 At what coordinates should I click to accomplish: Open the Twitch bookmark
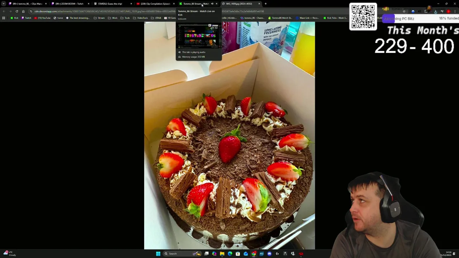[26, 18]
